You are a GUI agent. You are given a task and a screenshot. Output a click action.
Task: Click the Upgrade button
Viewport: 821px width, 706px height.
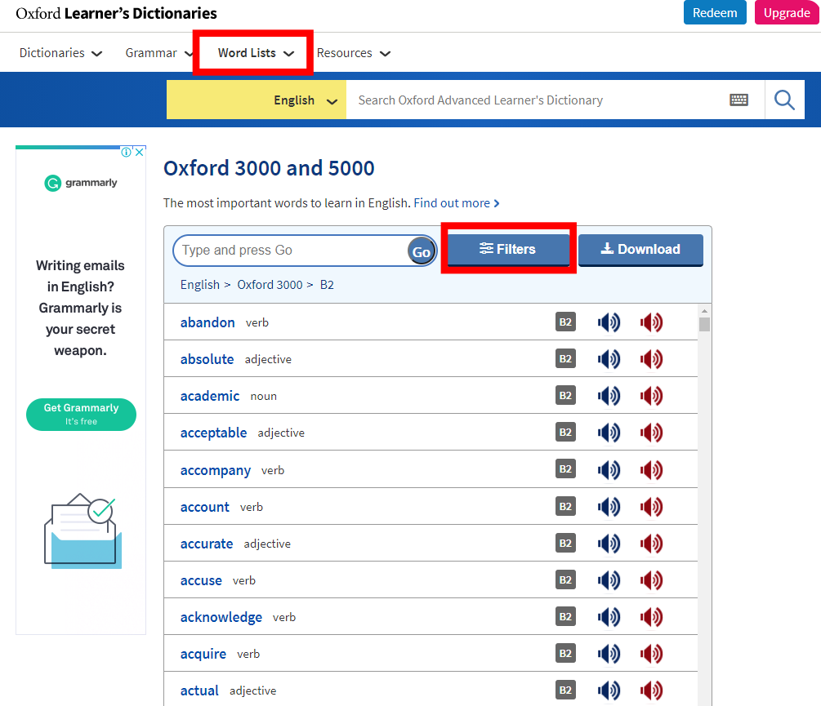pyautogui.click(x=787, y=12)
